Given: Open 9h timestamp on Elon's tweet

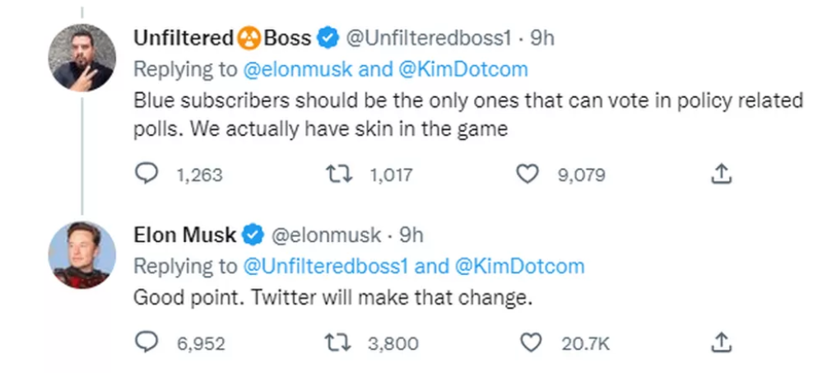Looking at the screenshot, I should [411, 235].
